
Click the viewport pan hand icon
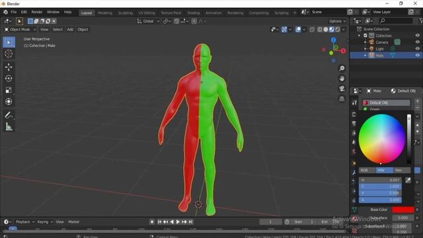(x=342, y=79)
